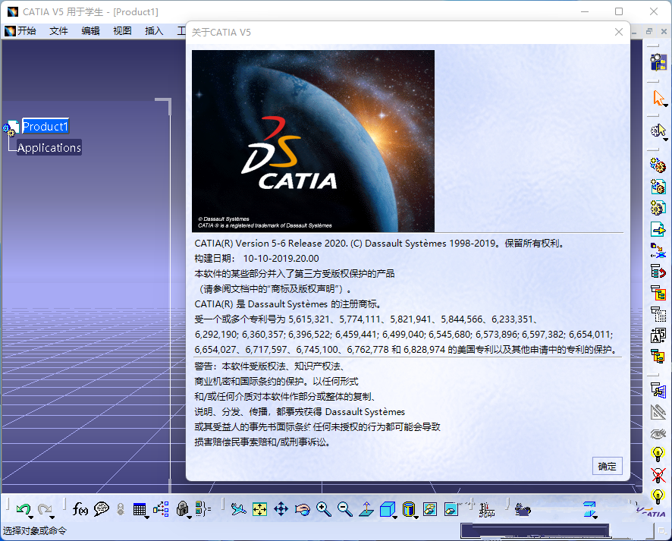Click the Zoom In magnifier
Image resolution: width=672 pixels, height=541 pixels.
[324, 509]
